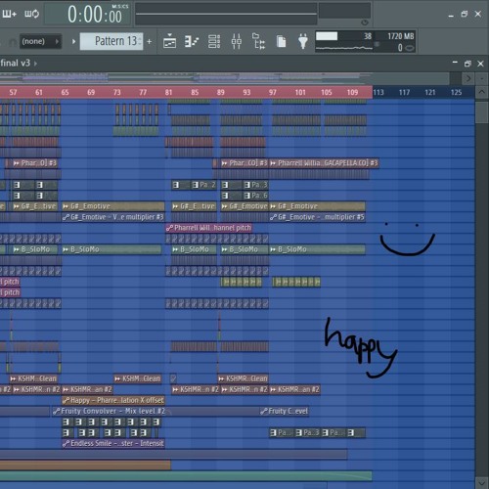
Task: Open the plugin picker plug icon
Action: [x=303, y=42]
